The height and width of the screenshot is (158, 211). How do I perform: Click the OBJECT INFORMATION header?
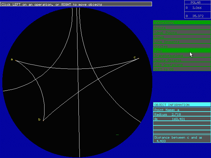point(182,105)
